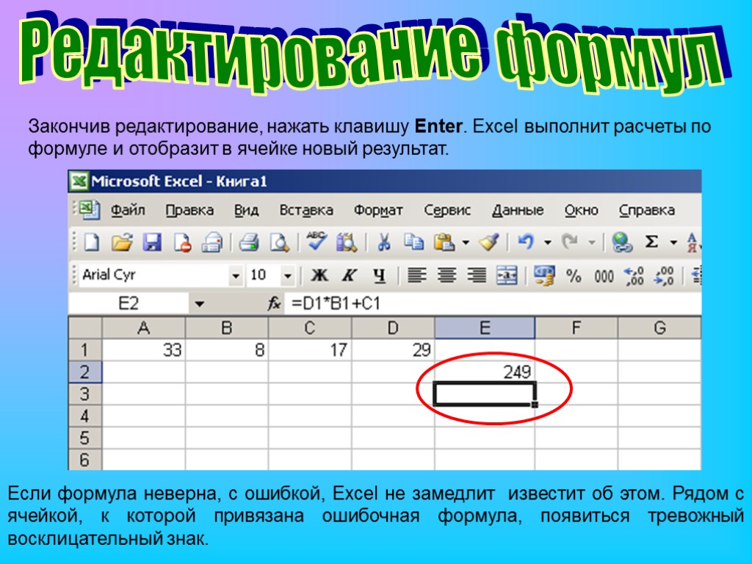The height and width of the screenshot is (564, 752).
Task: Open the Файл menu
Action: pyautogui.click(x=128, y=210)
